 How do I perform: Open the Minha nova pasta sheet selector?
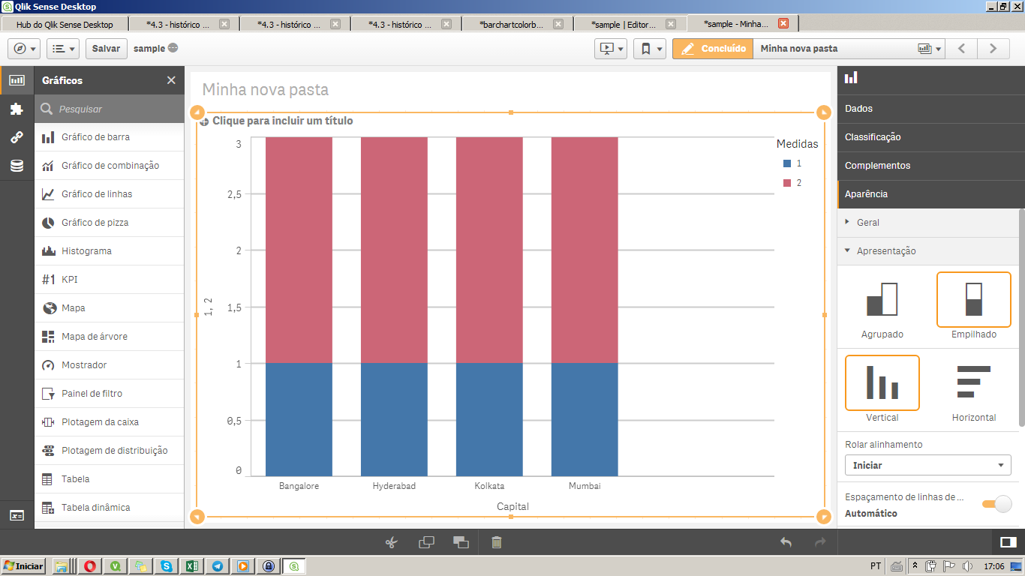click(x=849, y=49)
